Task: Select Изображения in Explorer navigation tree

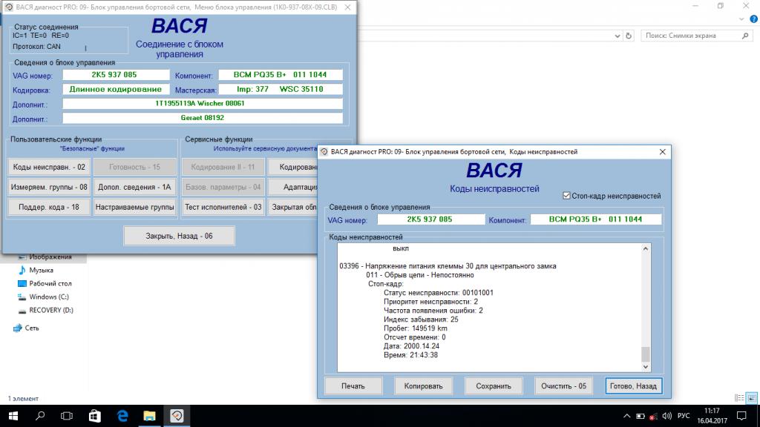Action: point(50,256)
